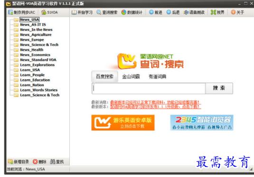Viewport: 254px width, 177px height.
Task: Click status bar text 当前浏览：News_USA
Action: [x=26, y=169]
